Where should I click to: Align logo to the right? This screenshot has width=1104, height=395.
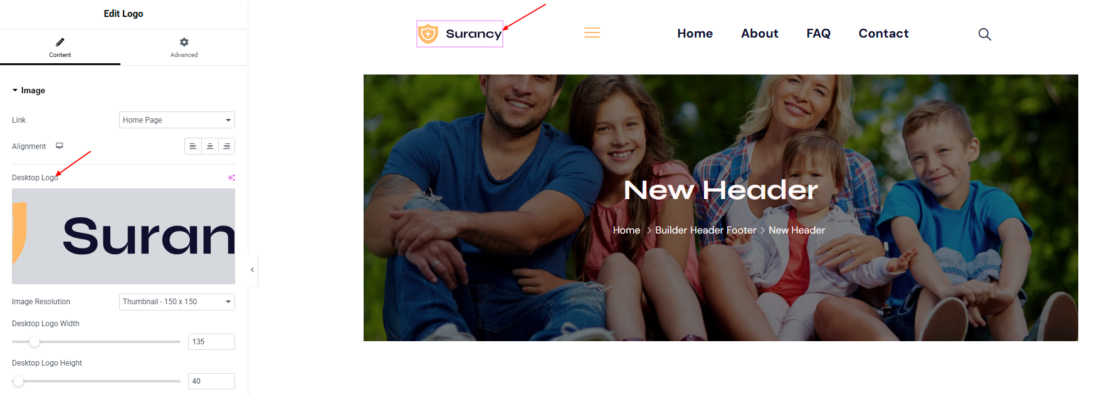tap(226, 146)
